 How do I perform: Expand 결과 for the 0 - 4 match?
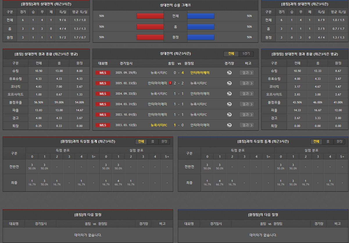[x=247, y=73]
